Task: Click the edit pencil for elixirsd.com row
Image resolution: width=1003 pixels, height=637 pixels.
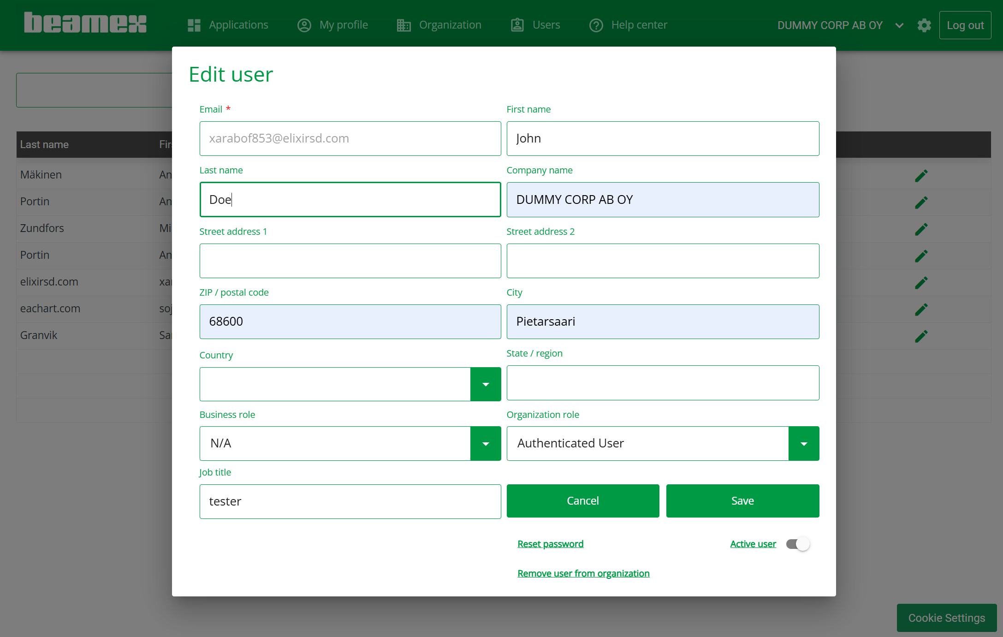Action: pyautogui.click(x=921, y=283)
